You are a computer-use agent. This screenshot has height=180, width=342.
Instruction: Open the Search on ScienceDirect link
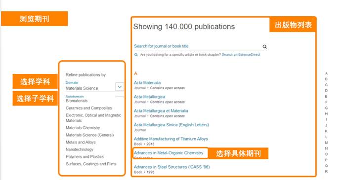tap(241, 55)
